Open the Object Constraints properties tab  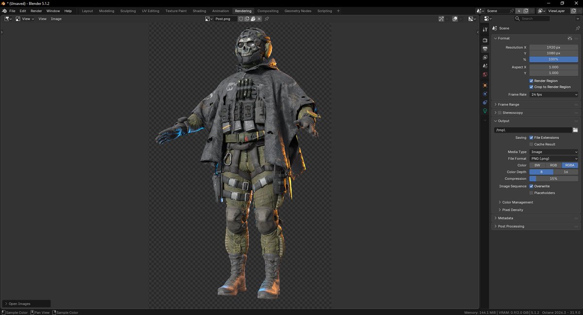click(485, 102)
